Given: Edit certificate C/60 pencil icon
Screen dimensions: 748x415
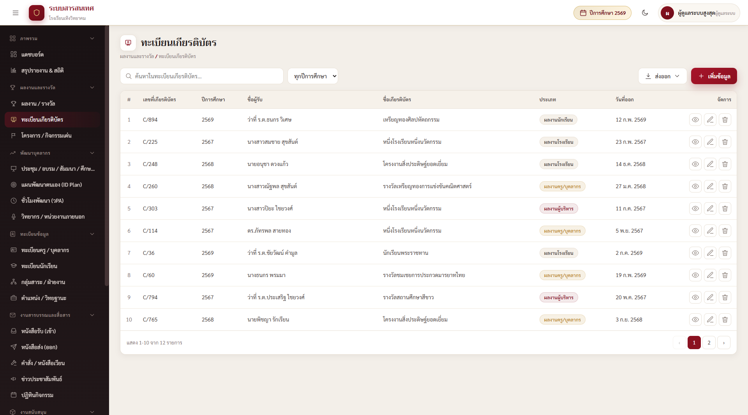Looking at the screenshot, I should click(710, 275).
